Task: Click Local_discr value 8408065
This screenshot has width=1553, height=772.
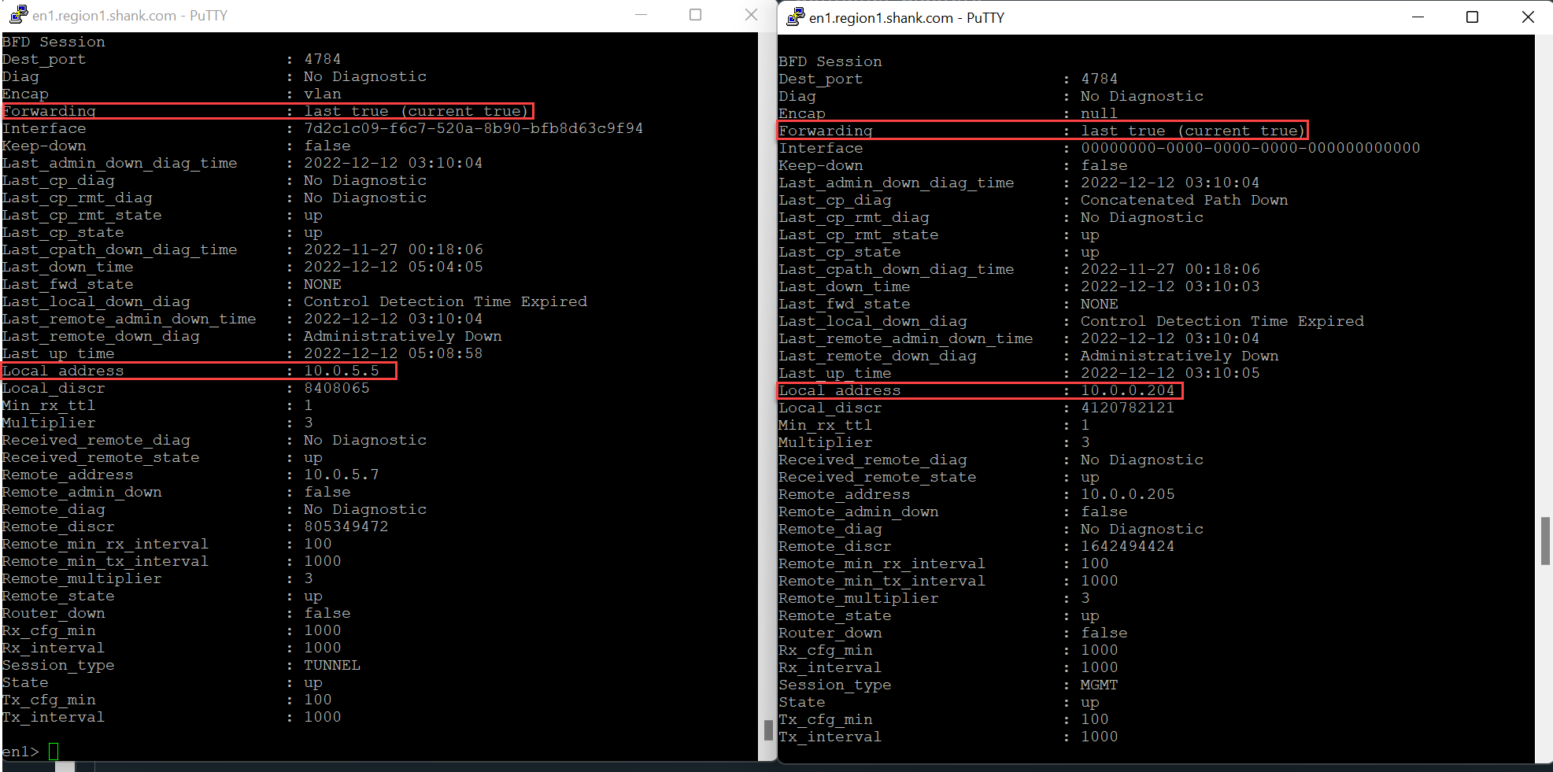Action: 337,388
